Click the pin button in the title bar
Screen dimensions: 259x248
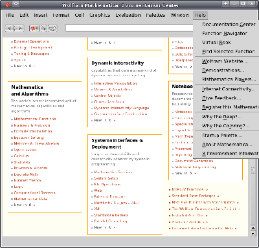[16, 4]
